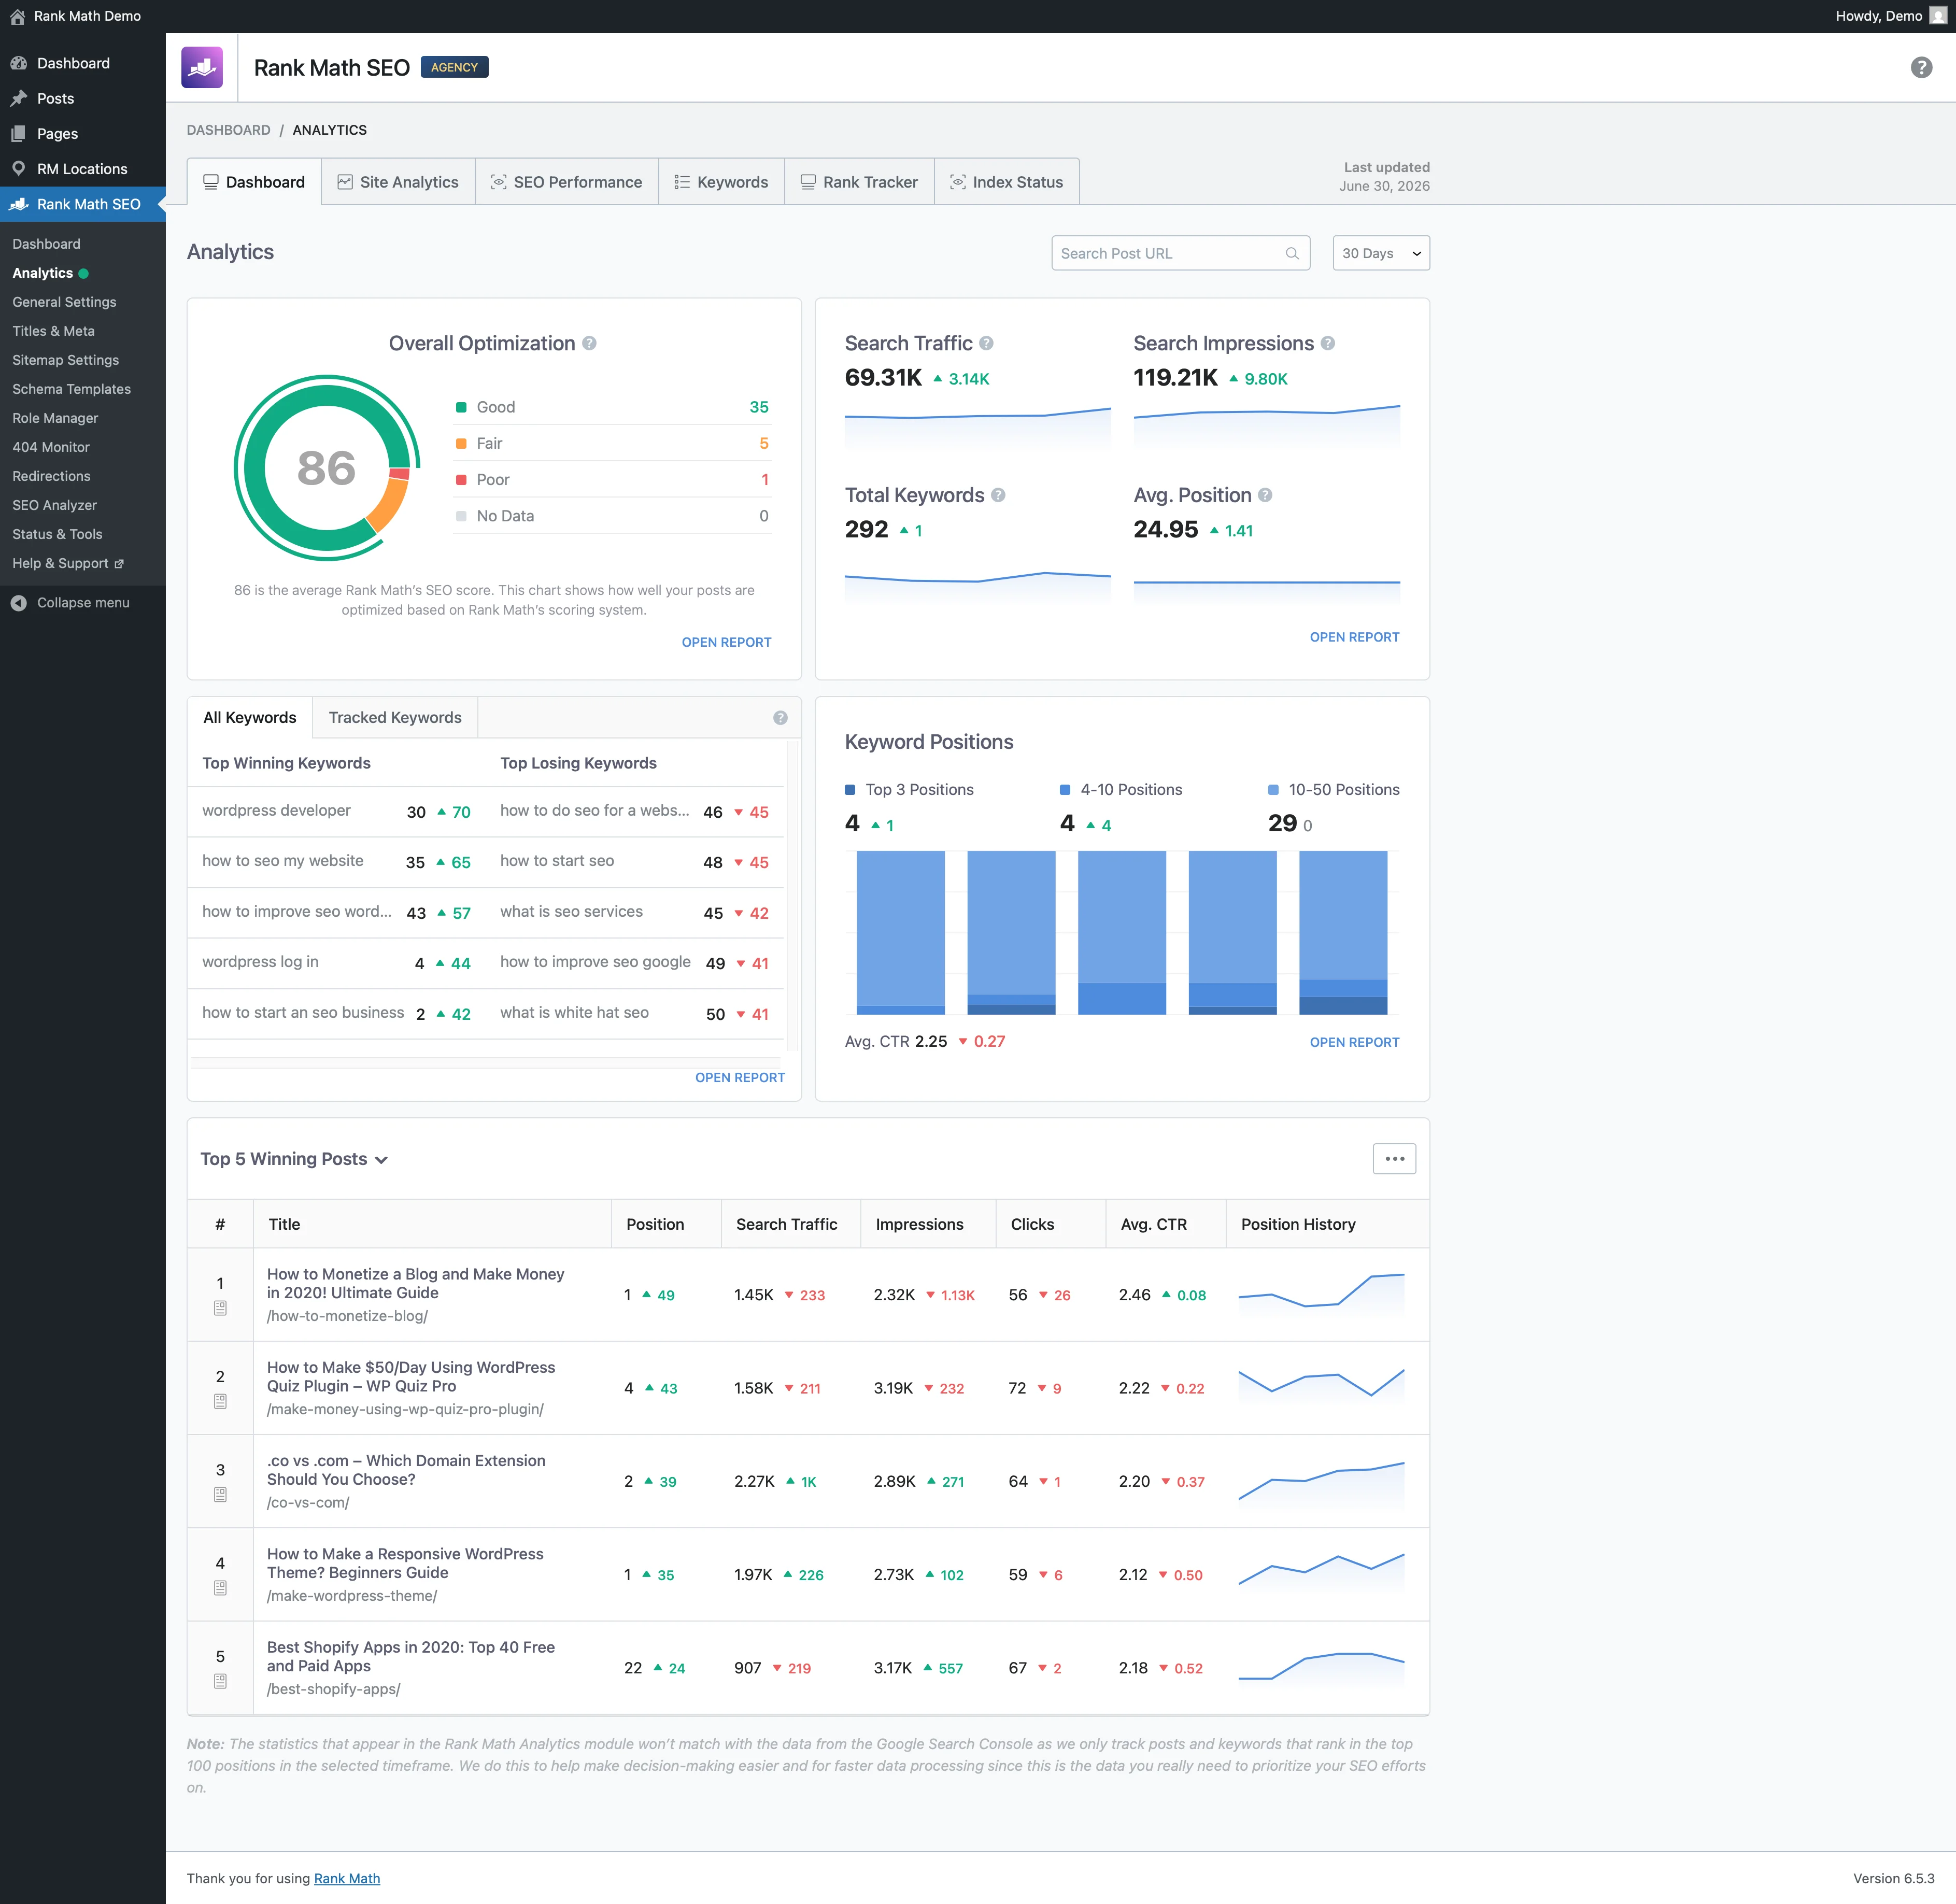The width and height of the screenshot is (1956, 1904).
Task: Click the Top 3 Positions legend swatch
Action: (x=850, y=790)
